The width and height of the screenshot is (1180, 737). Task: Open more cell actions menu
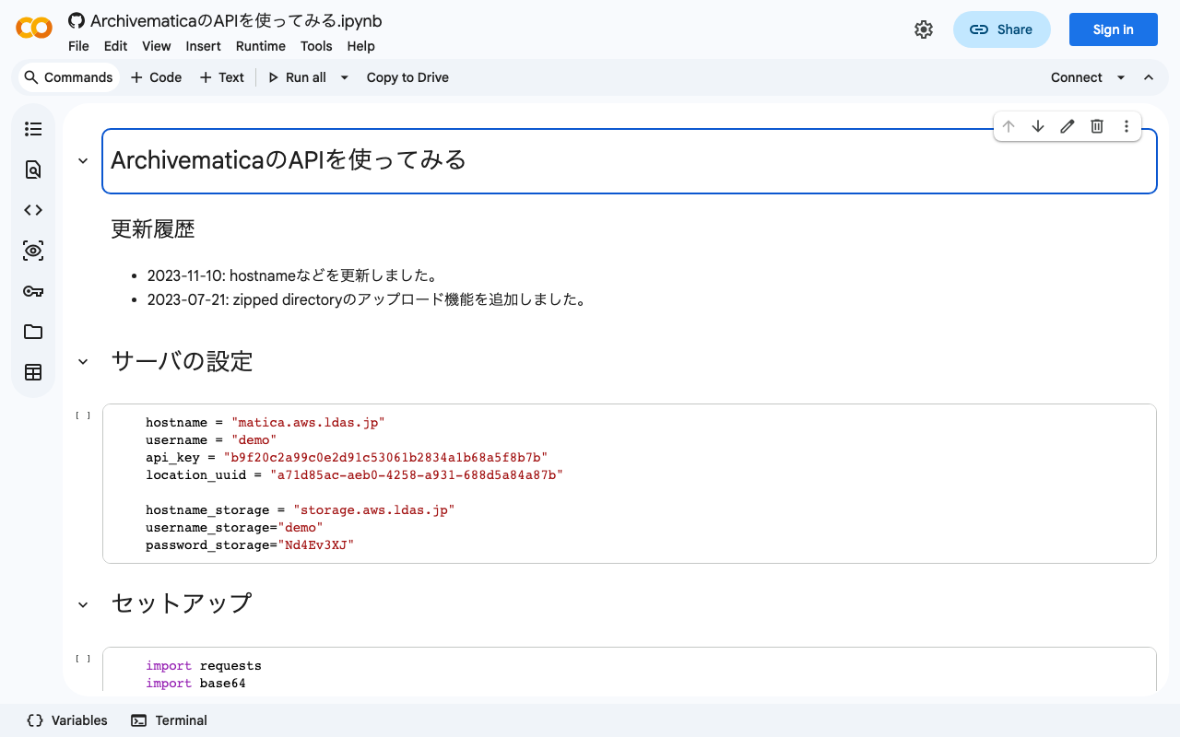point(1127,126)
